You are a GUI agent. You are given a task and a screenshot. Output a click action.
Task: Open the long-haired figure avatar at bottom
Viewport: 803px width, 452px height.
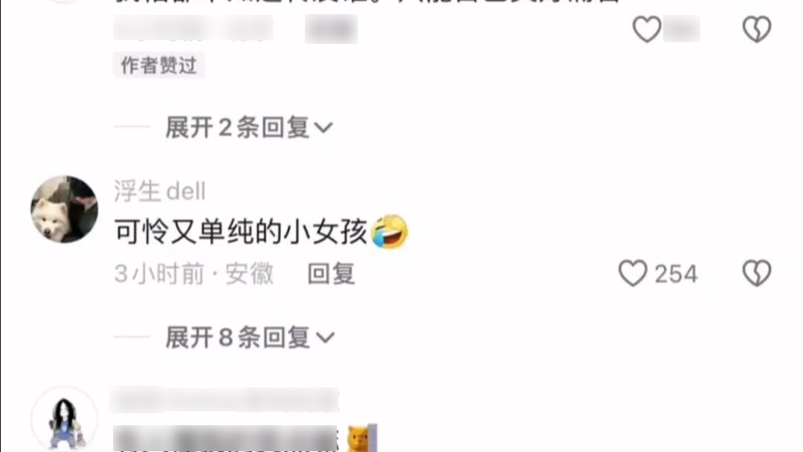[65, 420]
